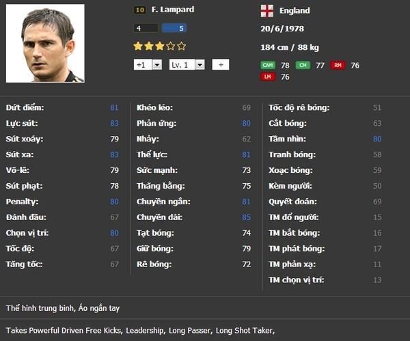The height and width of the screenshot is (341, 410).
Task: Click the CAM position badge
Action: click(267, 66)
